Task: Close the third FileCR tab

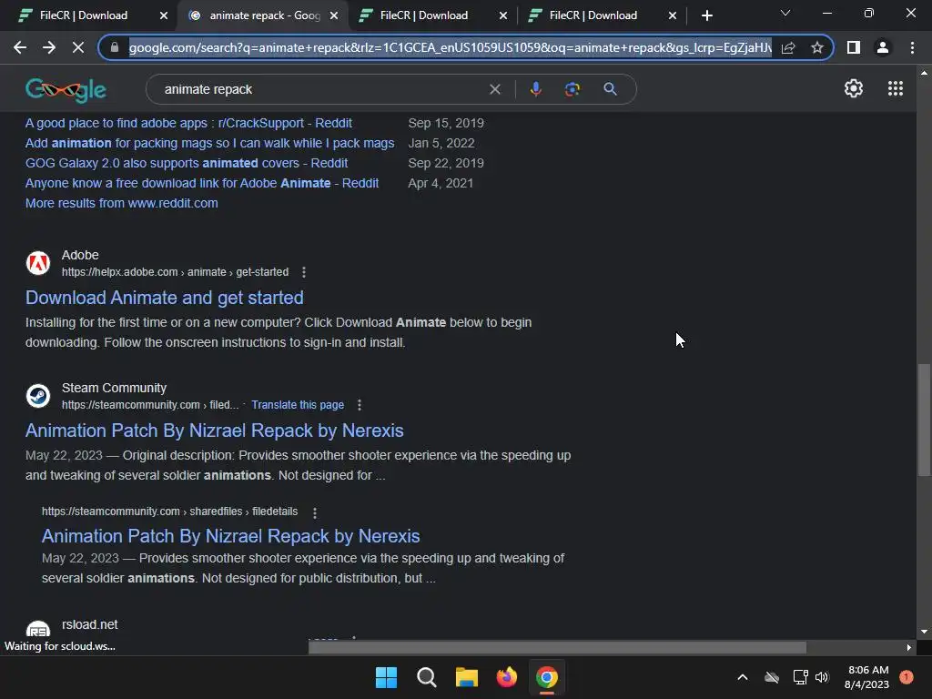Action: (x=503, y=15)
